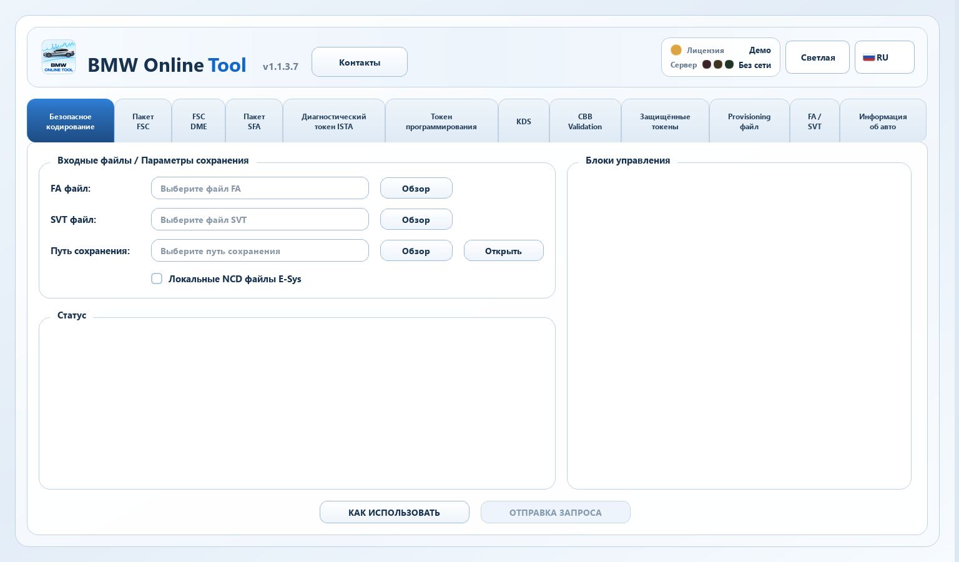Image resolution: width=959 pixels, height=562 pixels.
Task: Switch to the Пакет FSC tab
Action: click(x=143, y=121)
